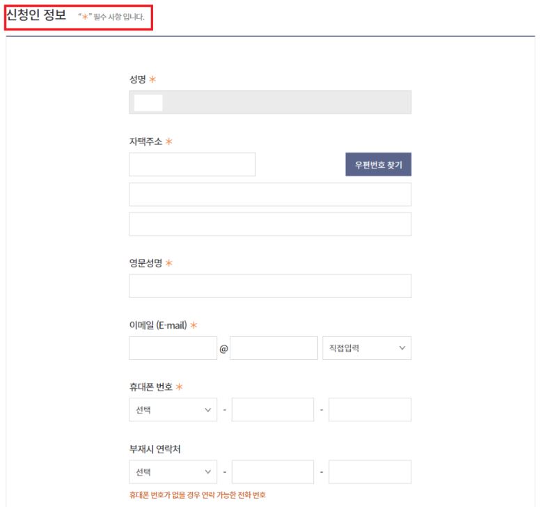This screenshot has height=507, width=545.
Task: Click the 신청인 정보 heading text
Action: 36,15
